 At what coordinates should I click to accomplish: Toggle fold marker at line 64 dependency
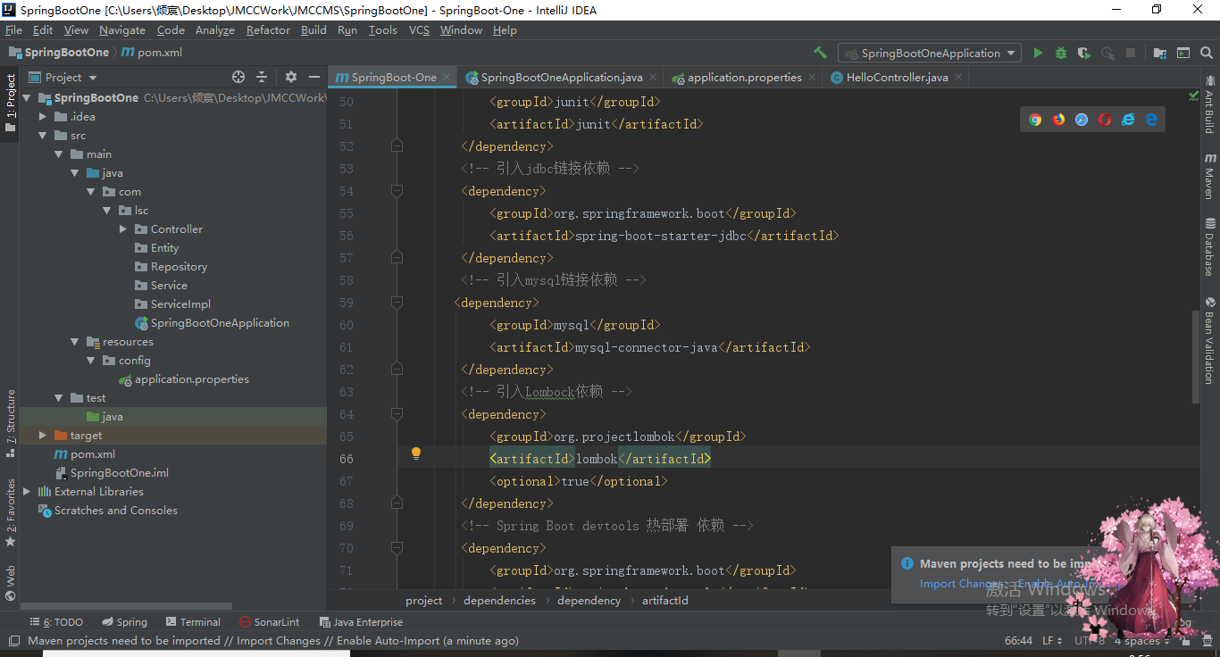397,413
